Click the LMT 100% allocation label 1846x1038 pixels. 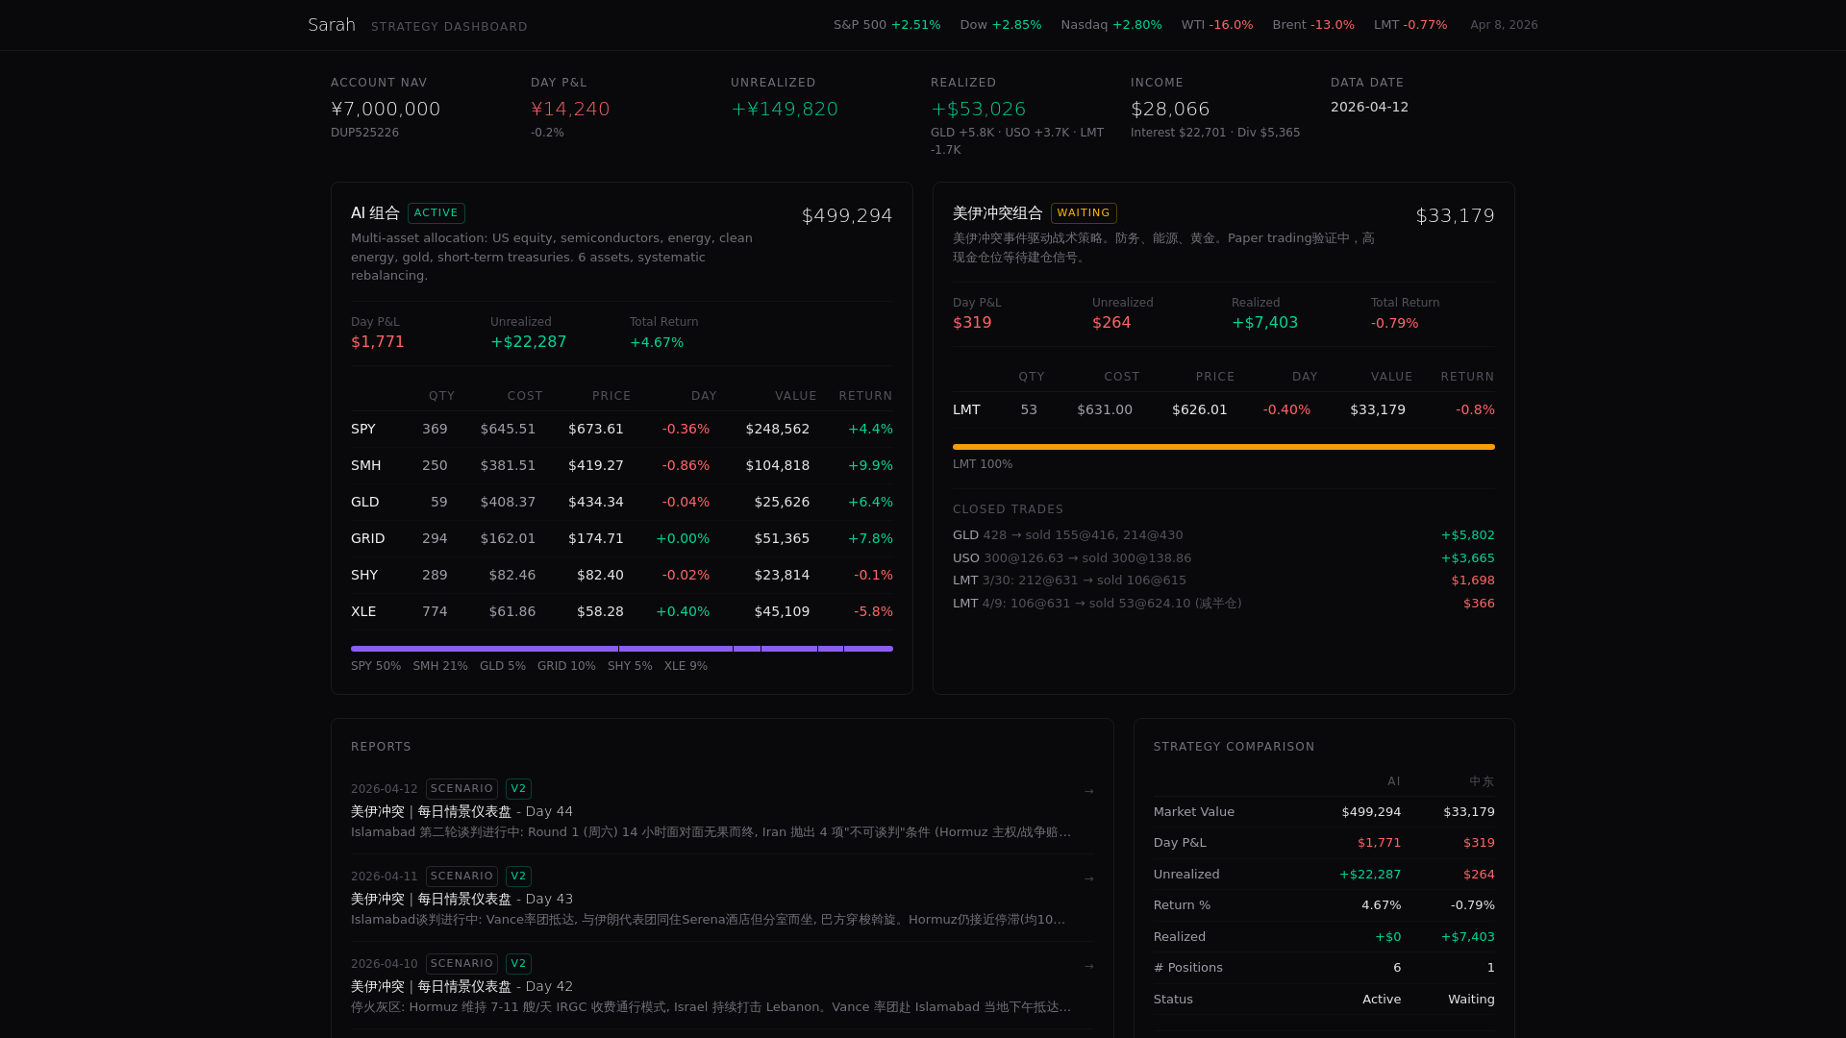click(983, 464)
